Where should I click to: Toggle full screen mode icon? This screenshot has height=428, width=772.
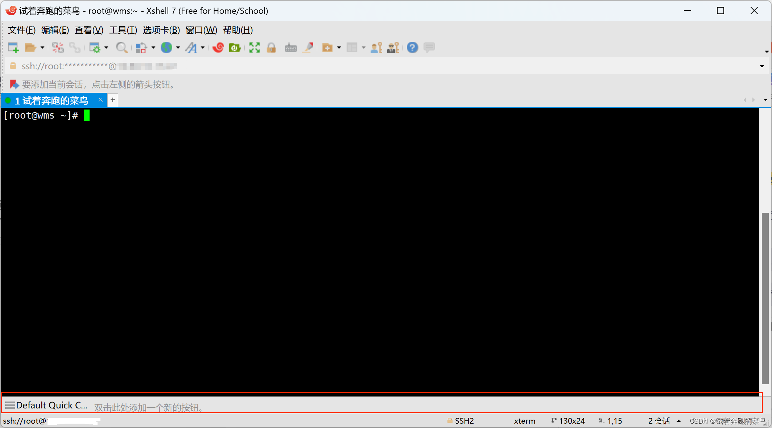[x=254, y=48]
